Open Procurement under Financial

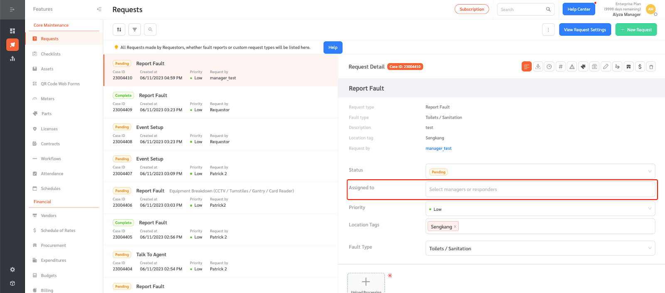(53, 246)
